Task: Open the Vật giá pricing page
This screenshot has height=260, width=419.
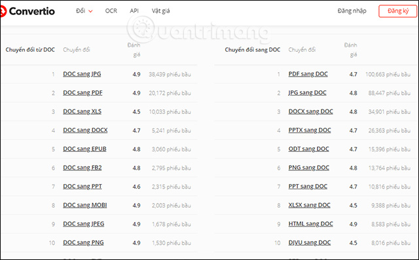Action: 160,11
